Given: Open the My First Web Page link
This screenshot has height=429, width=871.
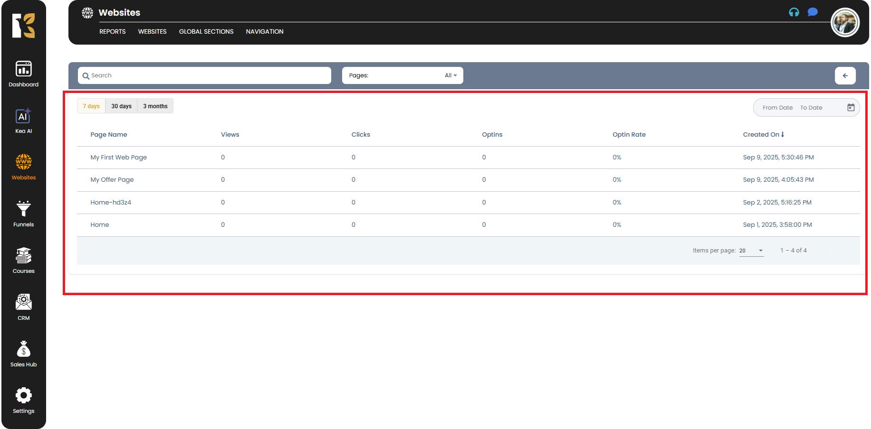Looking at the screenshot, I should click(119, 158).
